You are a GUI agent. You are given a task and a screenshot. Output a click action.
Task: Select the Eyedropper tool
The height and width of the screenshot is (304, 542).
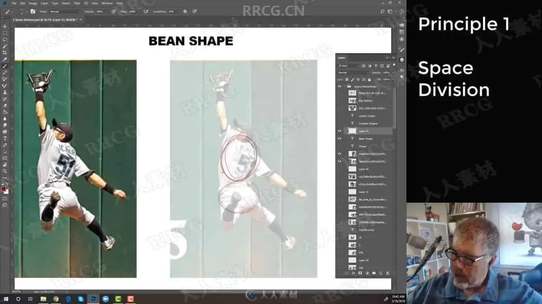[5, 59]
